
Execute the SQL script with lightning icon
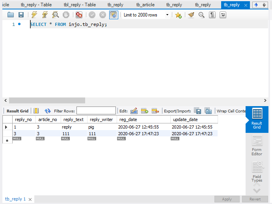(x=34, y=15)
